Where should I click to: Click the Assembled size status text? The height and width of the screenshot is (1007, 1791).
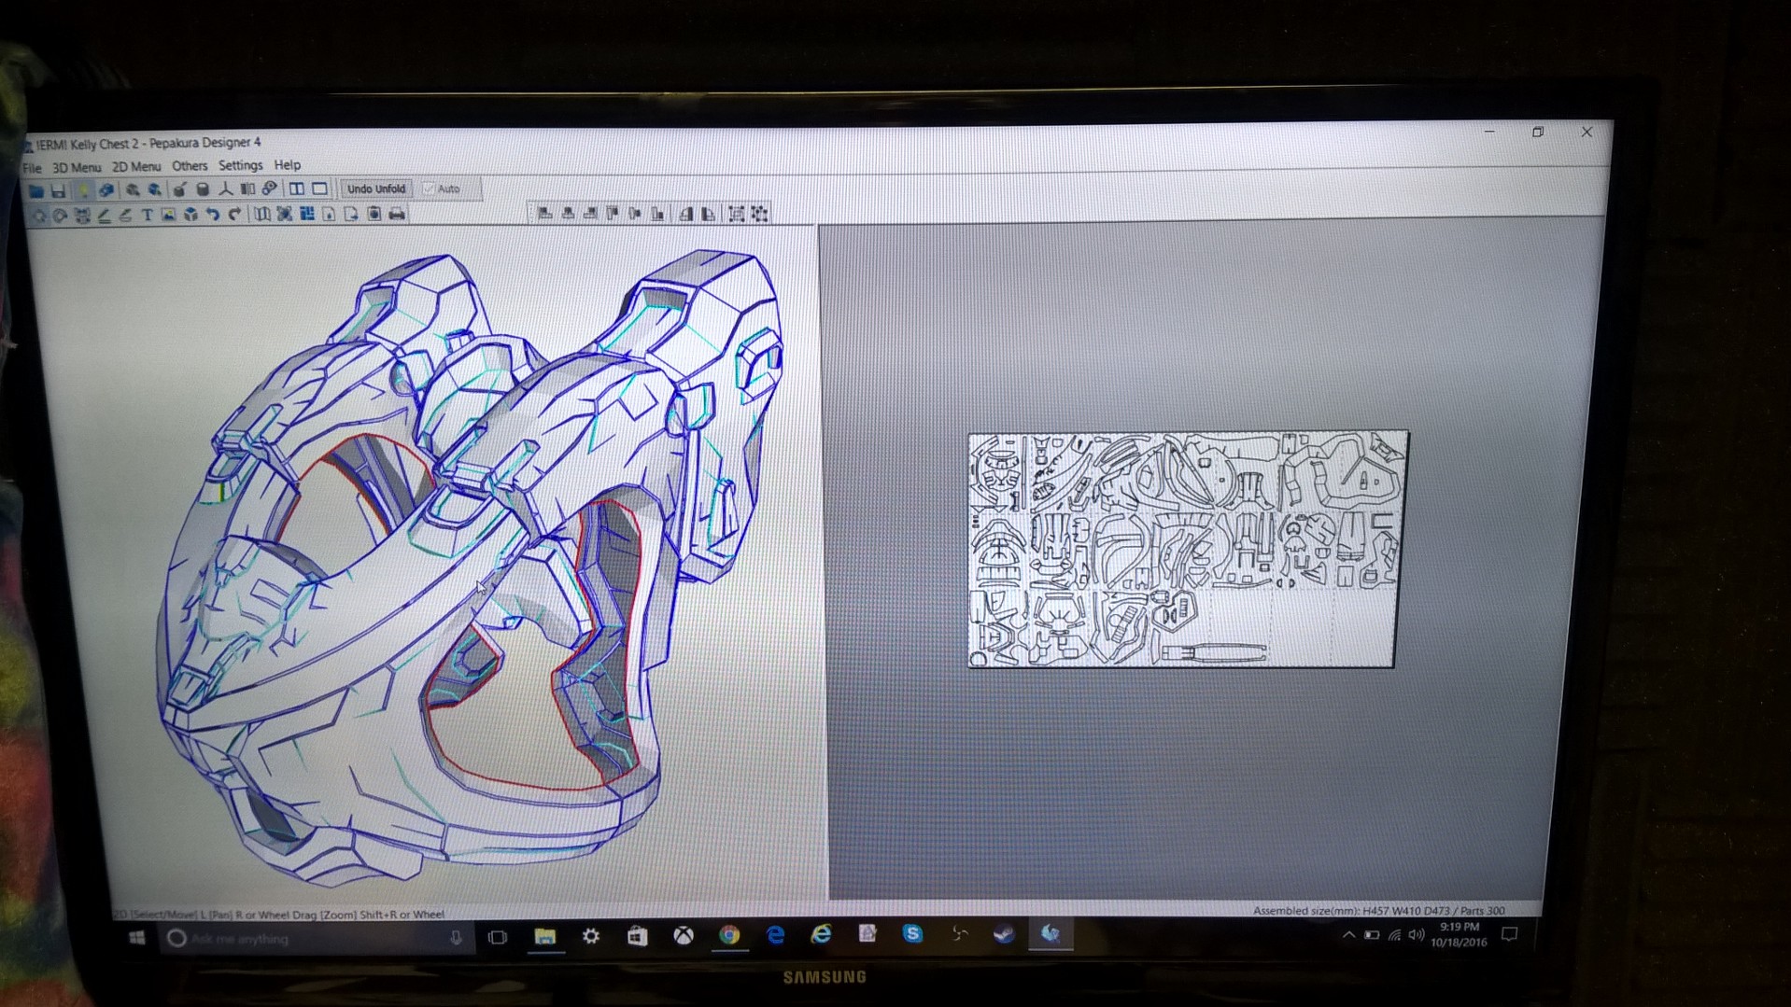point(1378,910)
